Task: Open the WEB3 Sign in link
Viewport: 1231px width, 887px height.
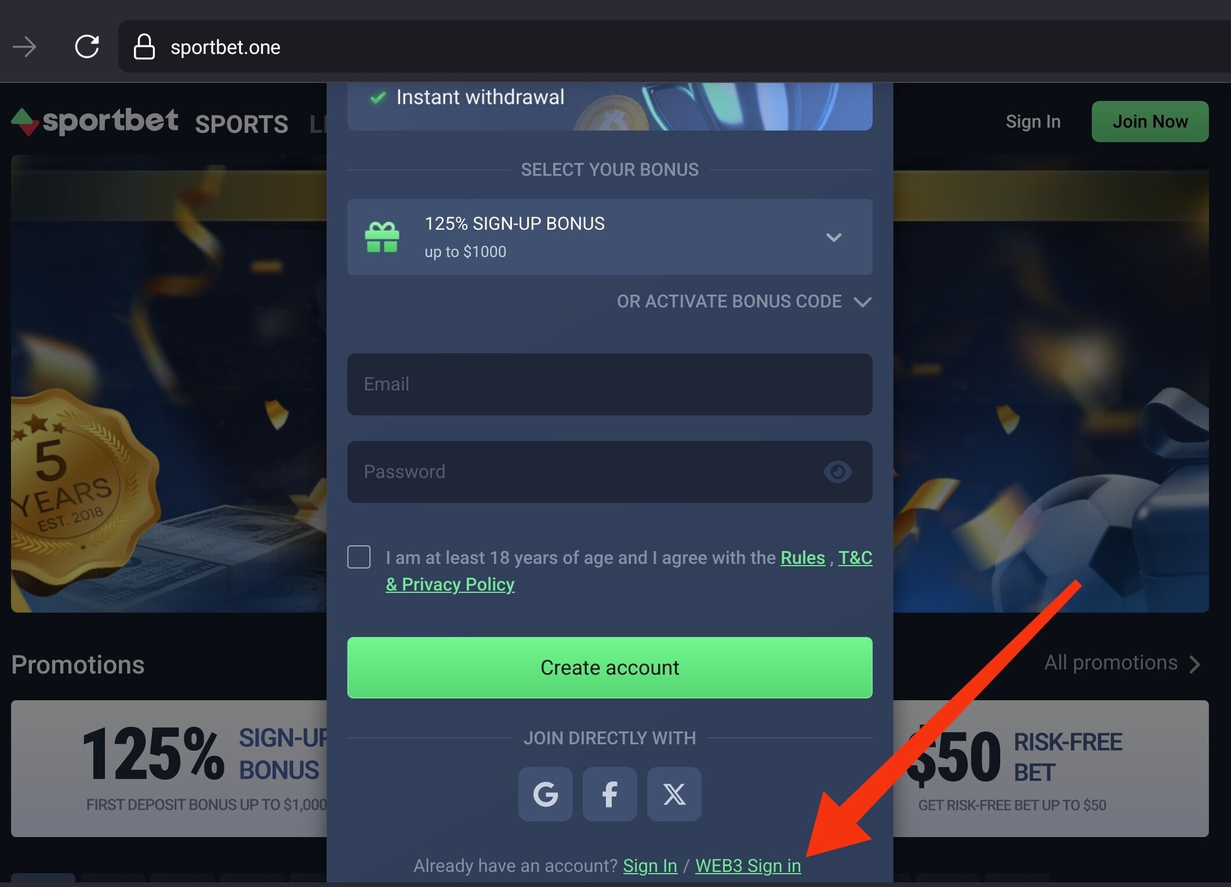Action: tap(748, 866)
